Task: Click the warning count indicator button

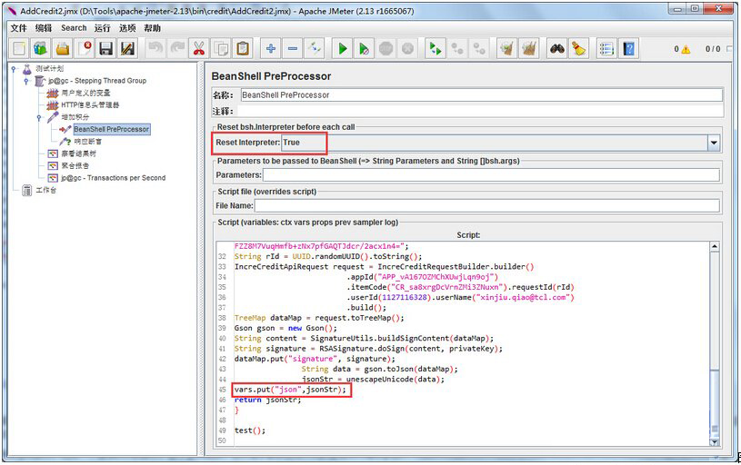Action: (x=682, y=49)
